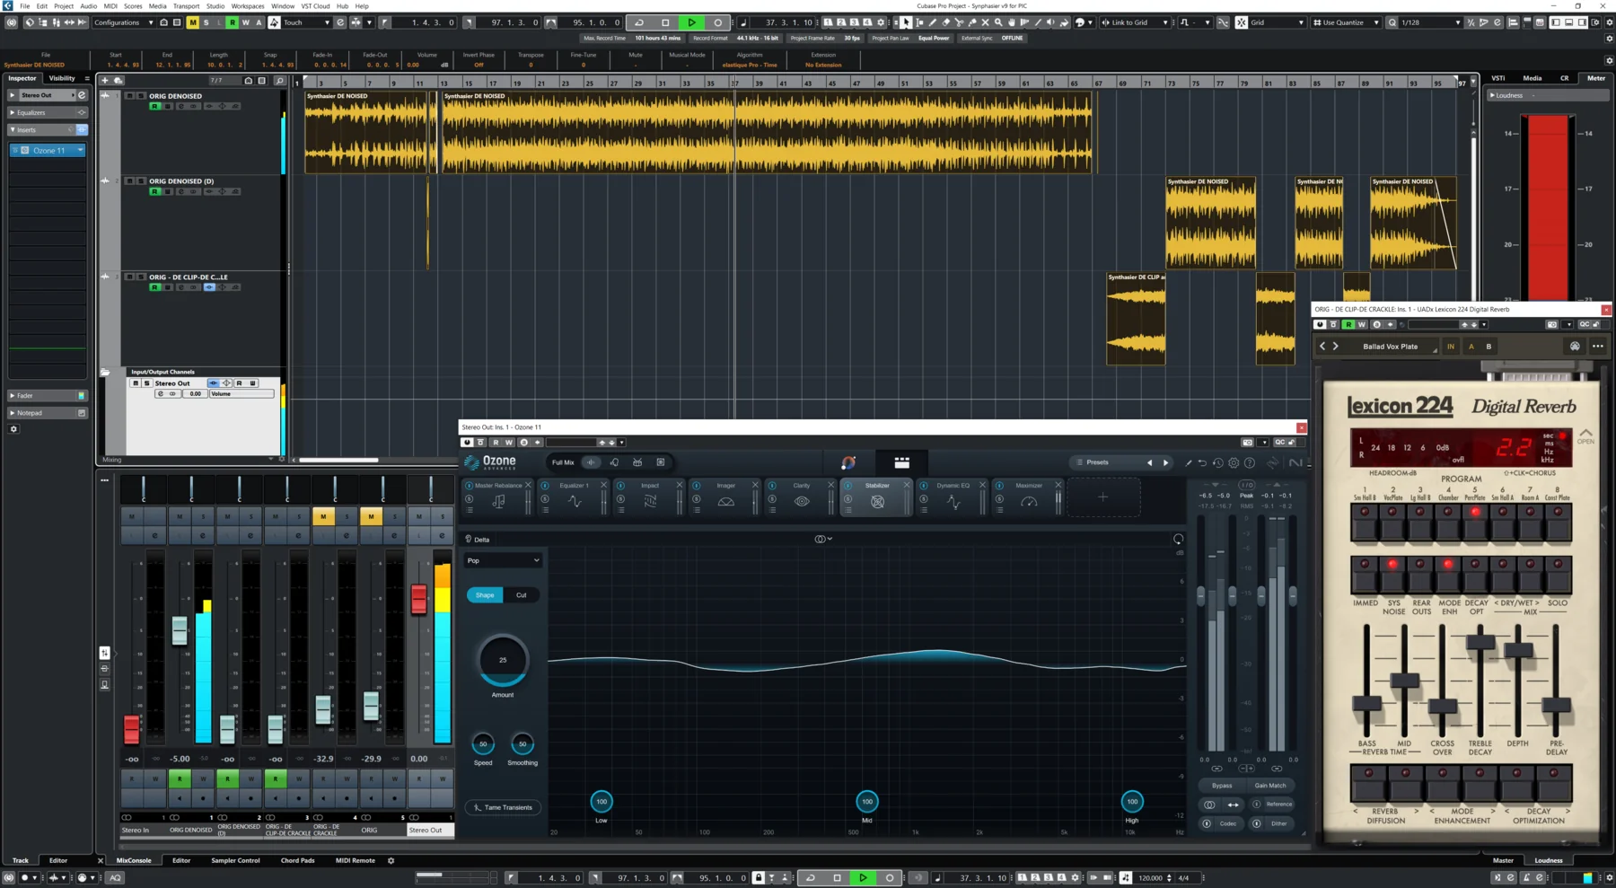Image resolution: width=1616 pixels, height=888 pixels.
Task: Open the Dynamic EQ module in Ozone
Action: pyautogui.click(x=953, y=485)
